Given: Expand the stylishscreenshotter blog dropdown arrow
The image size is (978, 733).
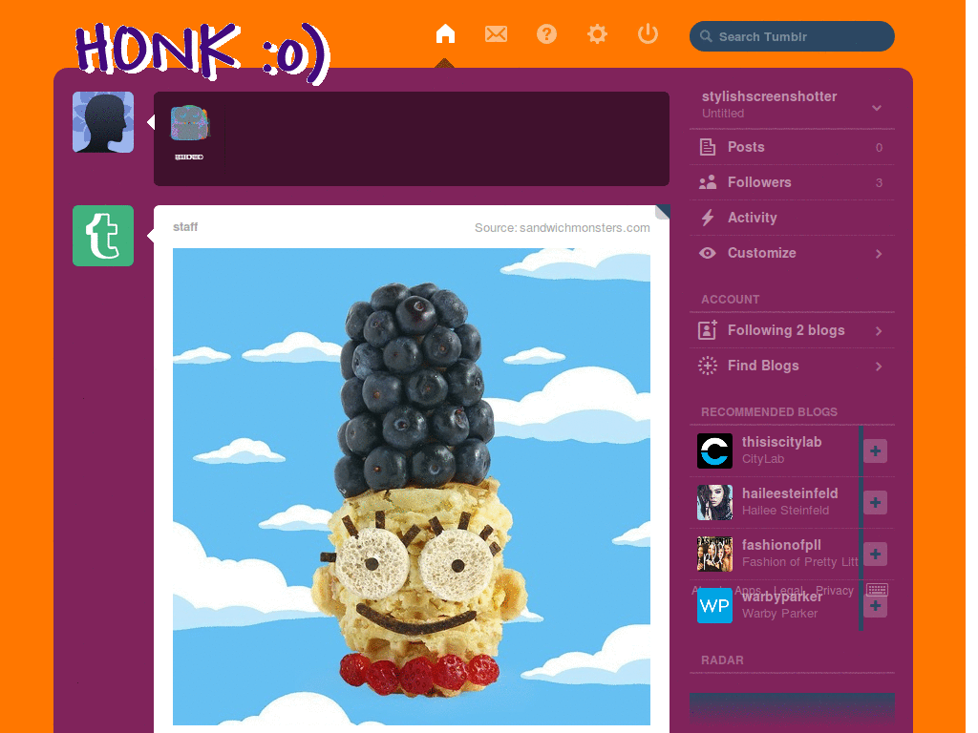Looking at the screenshot, I should click(877, 108).
